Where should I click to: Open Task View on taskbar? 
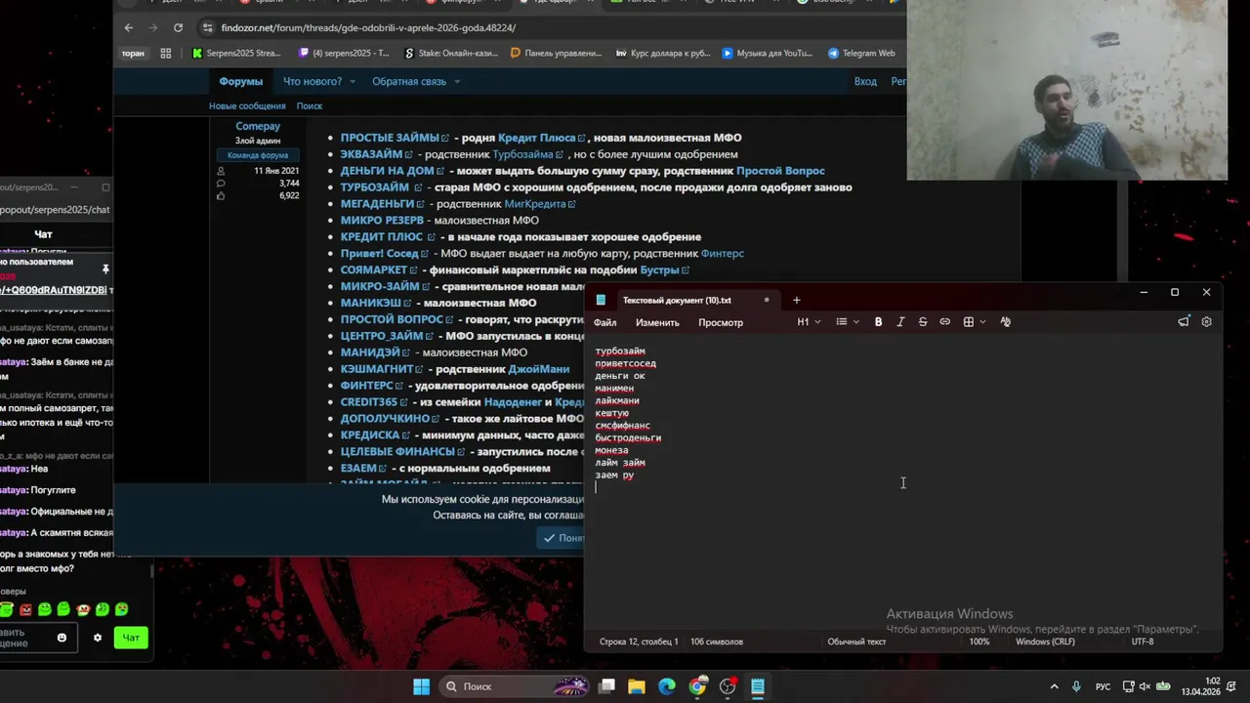[x=606, y=686]
